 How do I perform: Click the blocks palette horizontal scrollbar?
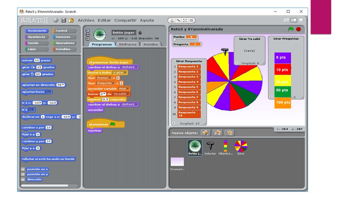pos(45,186)
